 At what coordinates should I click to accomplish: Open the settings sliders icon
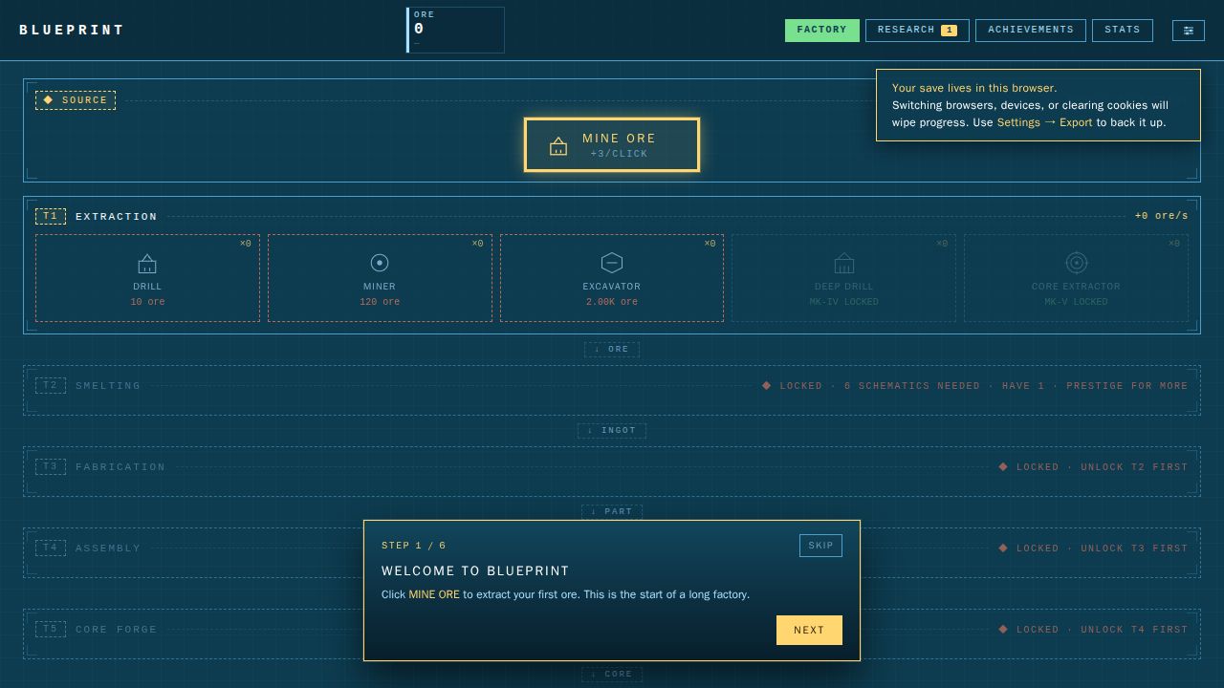coord(1189,31)
